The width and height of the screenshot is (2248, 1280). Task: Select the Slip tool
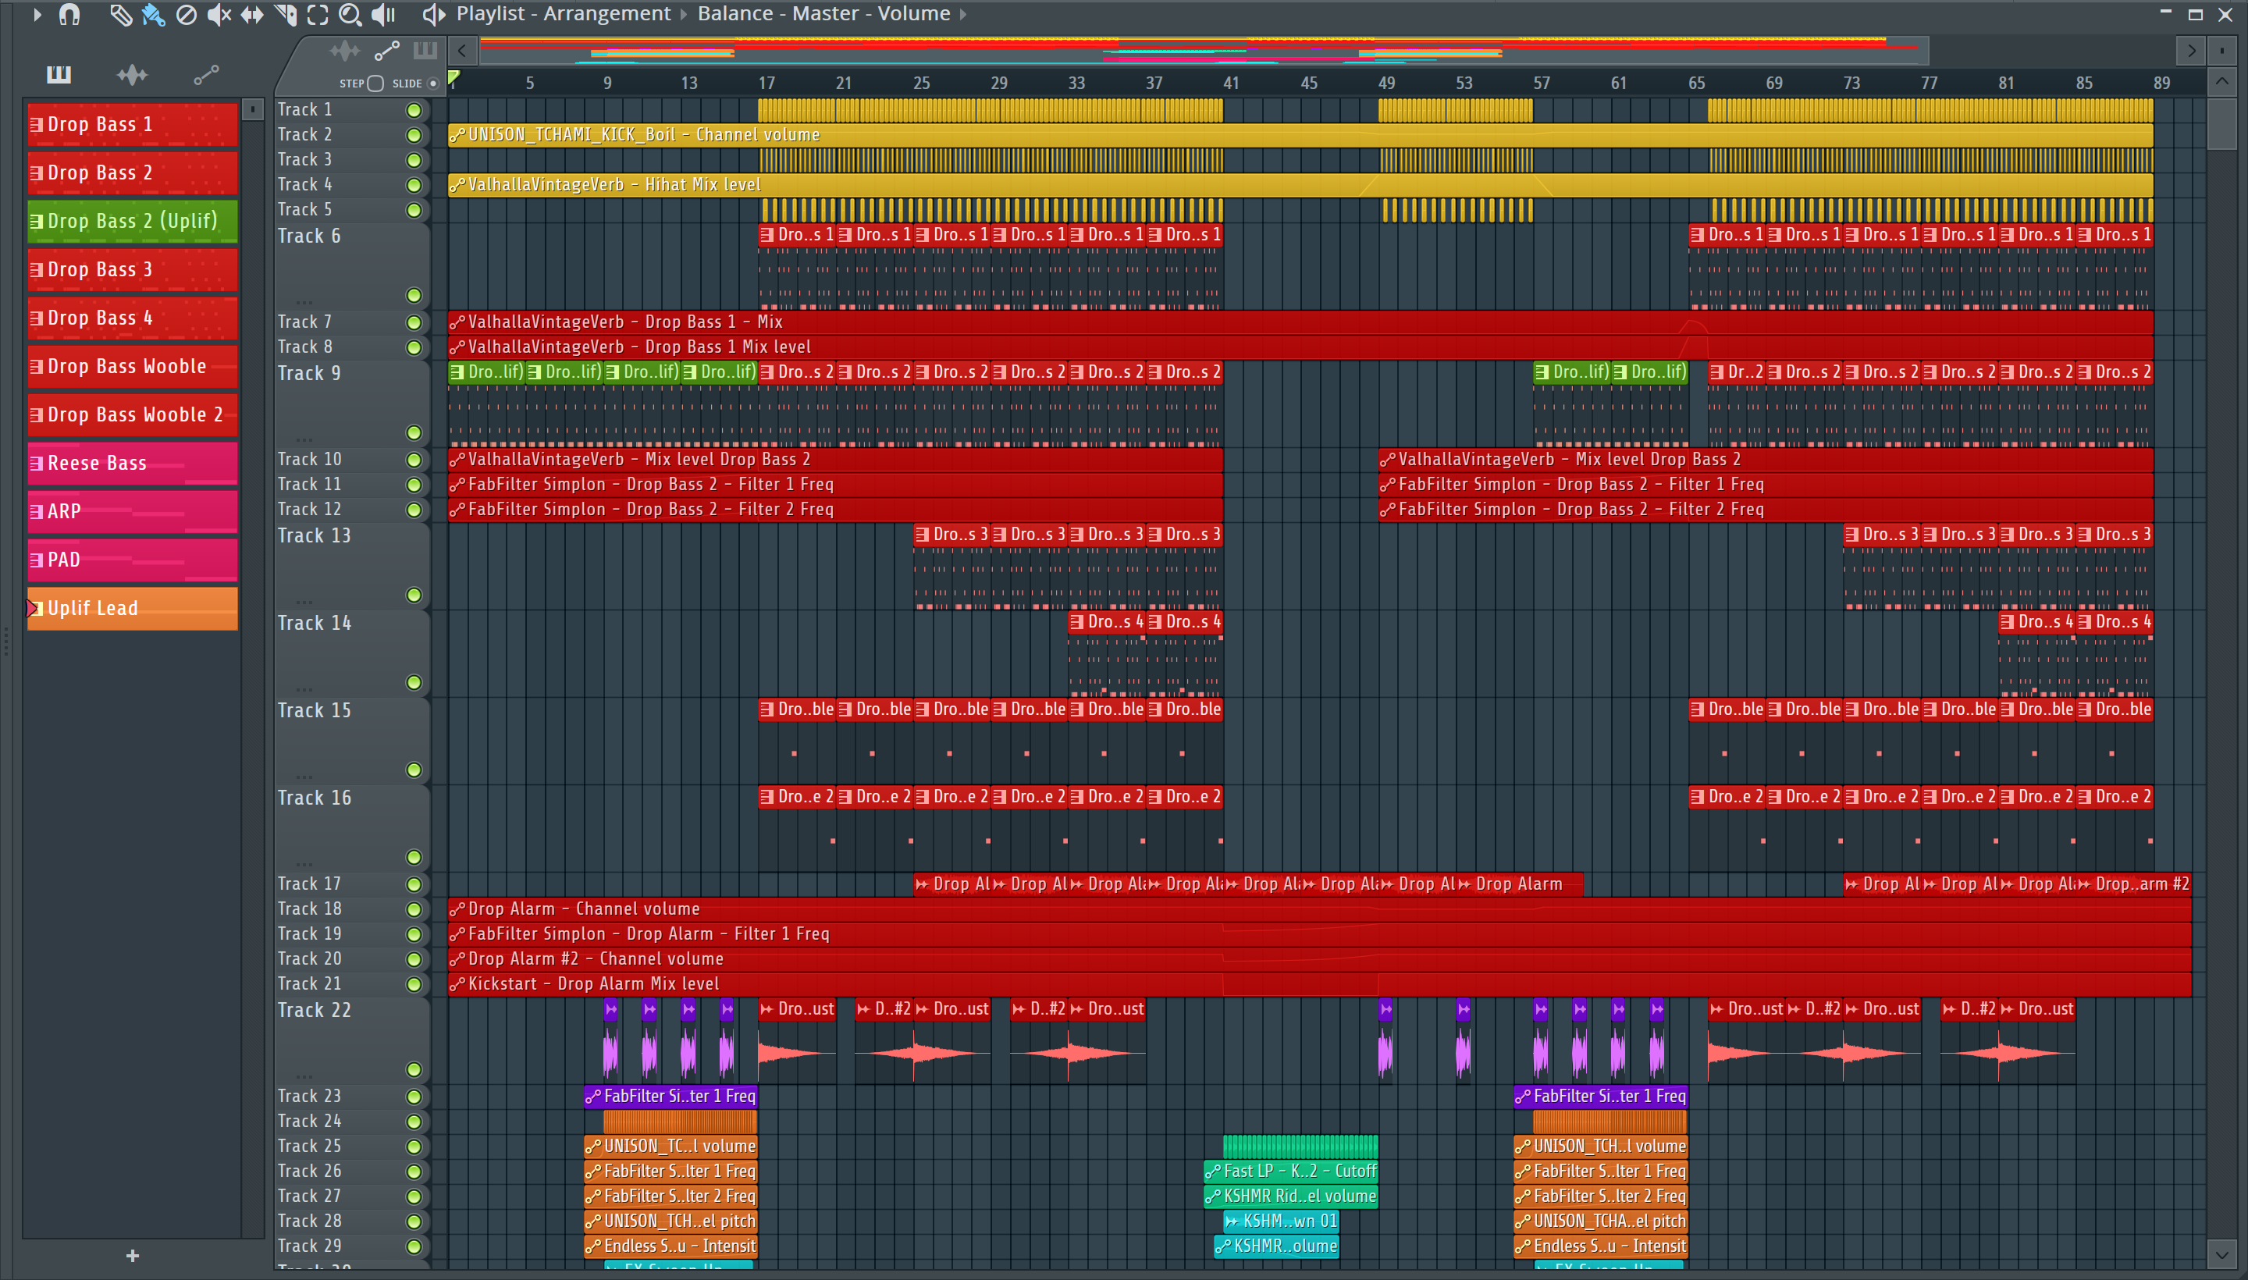[252, 15]
